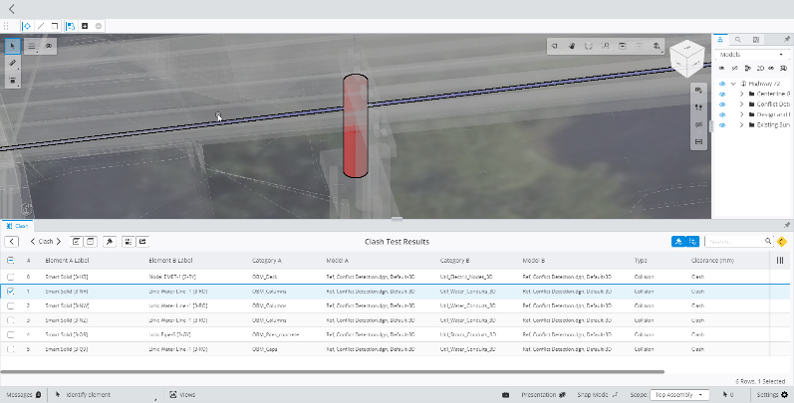Screen dimensions: 794x403
Task: Open the search tab in right panel
Action: pyautogui.click(x=738, y=40)
